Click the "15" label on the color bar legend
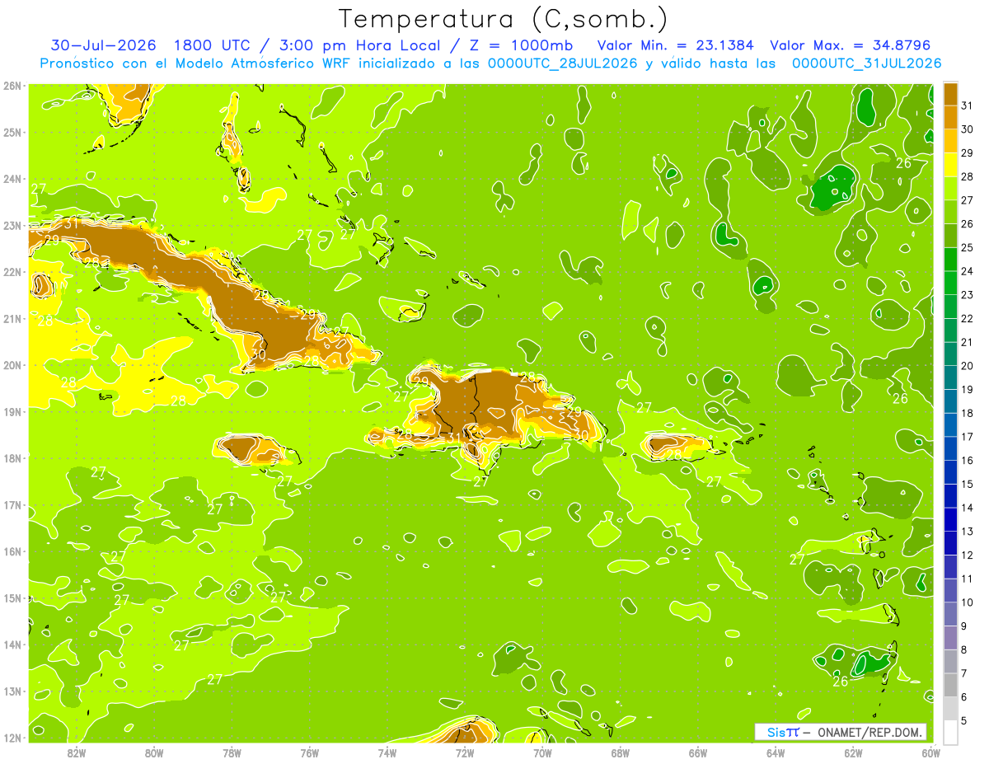Viewport: 989px width, 764px height. [x=968, y=484]
